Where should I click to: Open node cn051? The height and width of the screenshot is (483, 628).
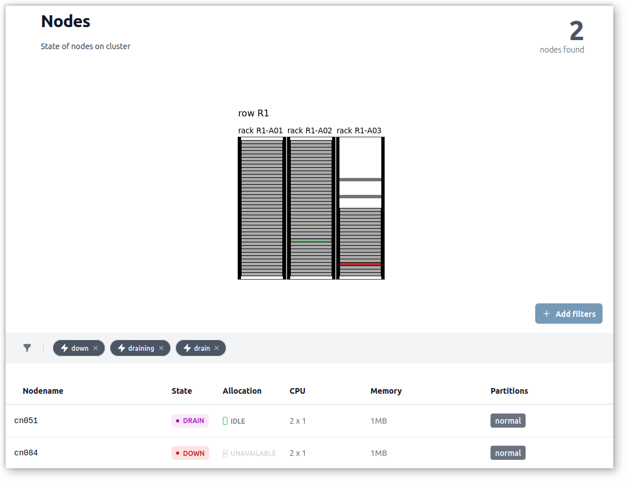click(26, 421)
